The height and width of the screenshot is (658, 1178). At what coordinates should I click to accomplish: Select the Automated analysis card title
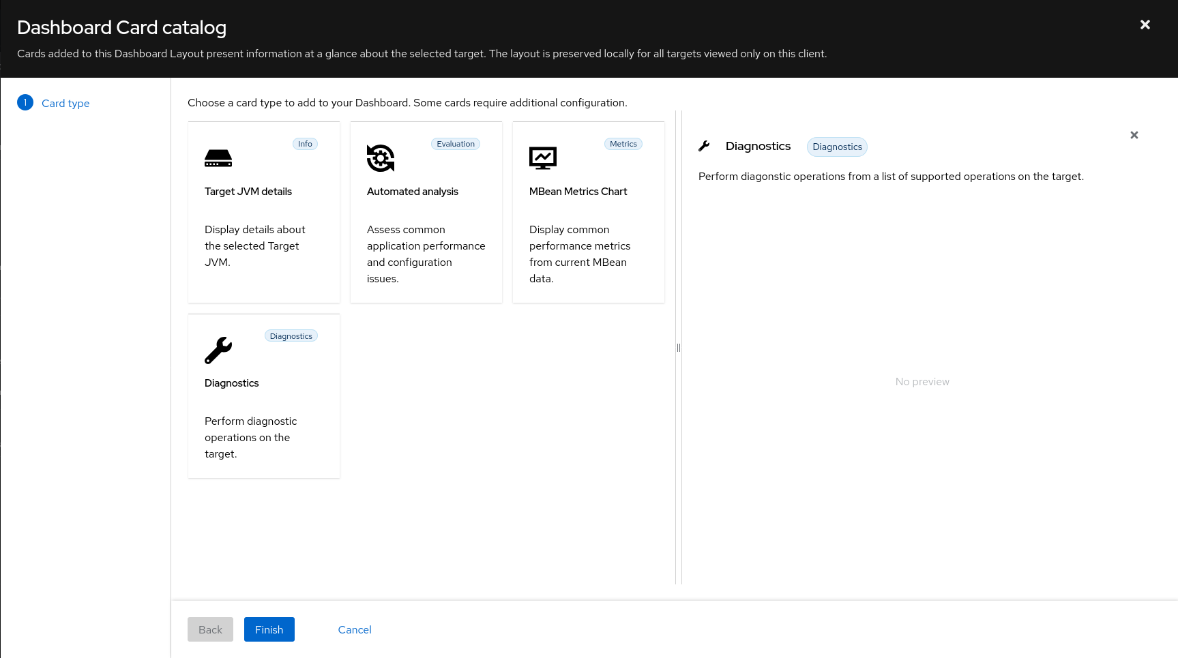tap(413, 192)
